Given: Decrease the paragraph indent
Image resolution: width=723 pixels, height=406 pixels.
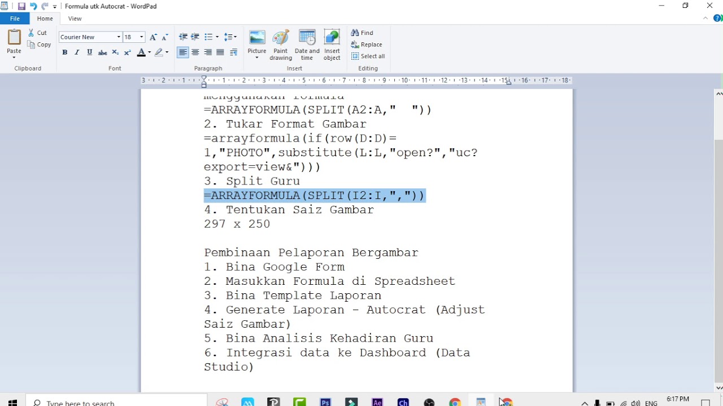Looking at the screenshot, I should (183, 37).
